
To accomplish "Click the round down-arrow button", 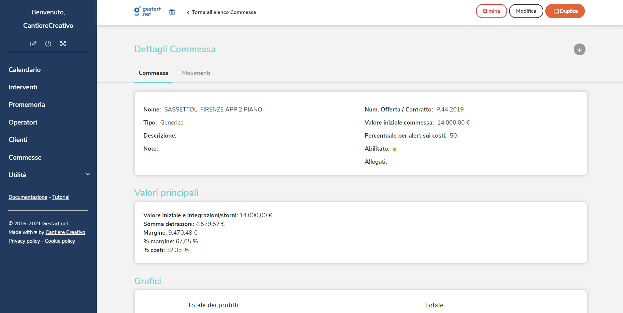I will coord(579,50).
